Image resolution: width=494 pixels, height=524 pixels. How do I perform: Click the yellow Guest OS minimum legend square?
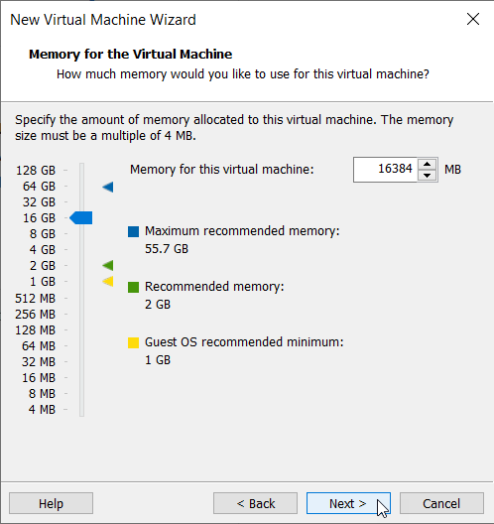click(133, 342)
